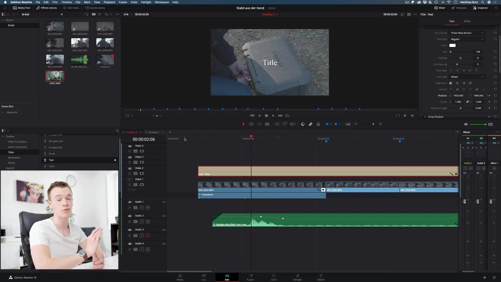
Task: Disable the Video 2 track
Action: coord(142,174)
